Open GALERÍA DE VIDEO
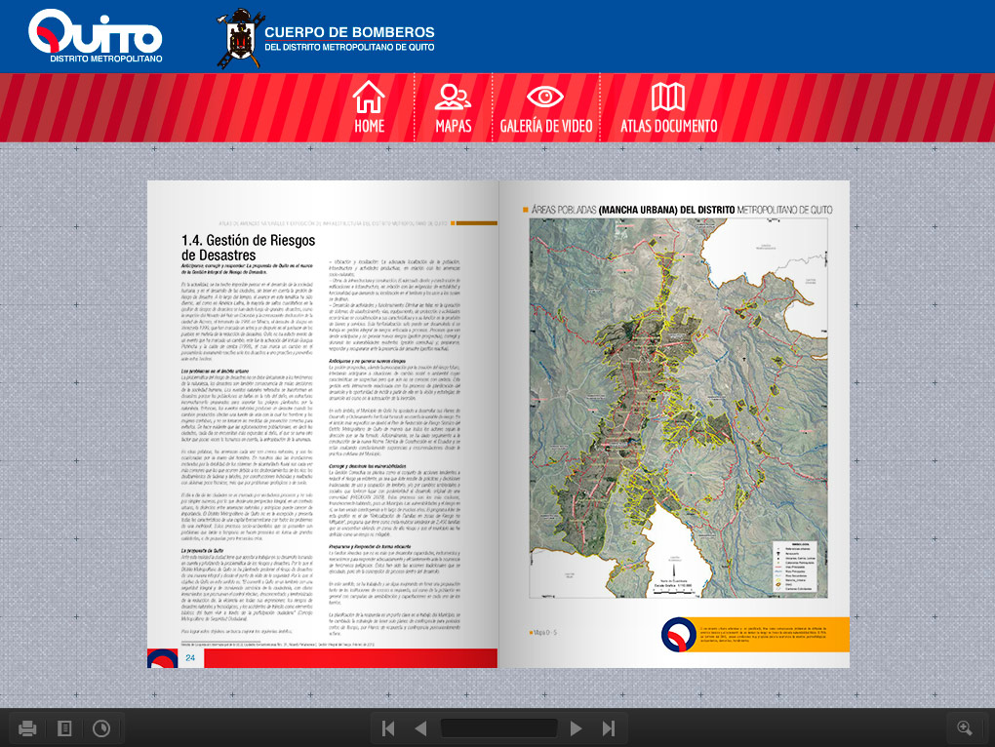The image size is (995, 747). pos(545,108)
